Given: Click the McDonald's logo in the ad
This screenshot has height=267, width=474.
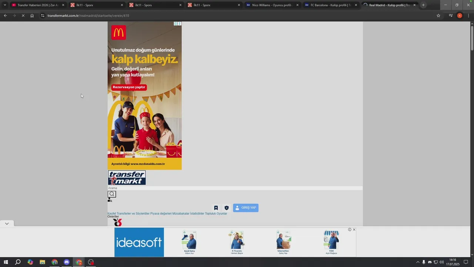Looking at the screenshot, I should point(118,33).
